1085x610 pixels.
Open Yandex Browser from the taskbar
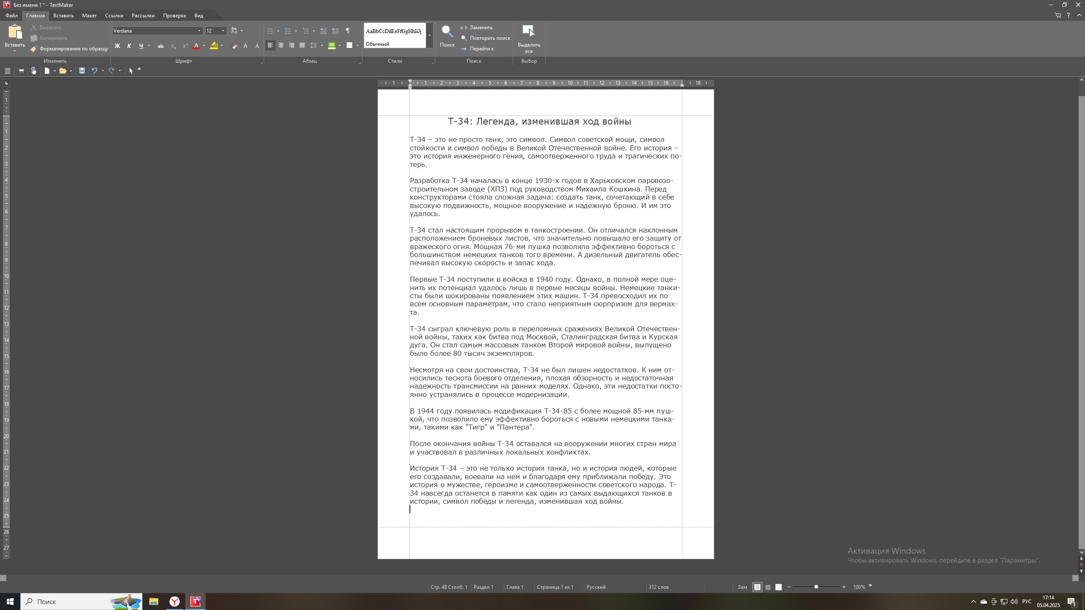pos(175,602)
